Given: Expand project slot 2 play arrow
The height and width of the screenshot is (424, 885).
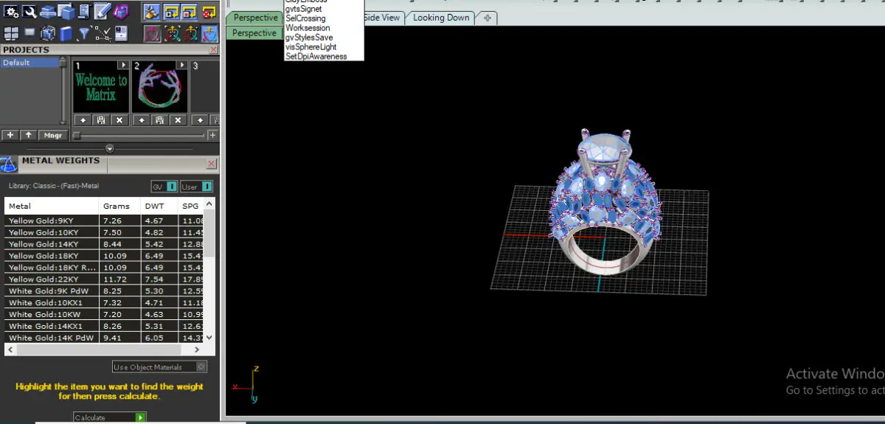Looking at the screenshot, I should 182,66.
